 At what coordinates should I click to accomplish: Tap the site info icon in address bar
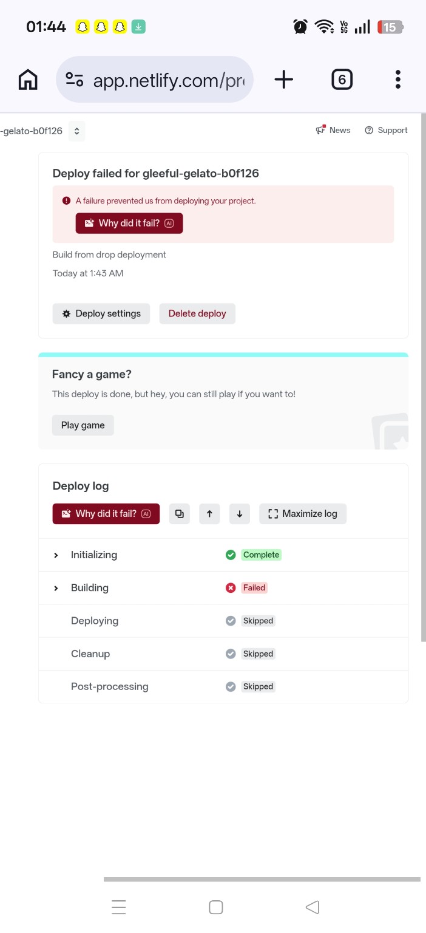(75, 80)
